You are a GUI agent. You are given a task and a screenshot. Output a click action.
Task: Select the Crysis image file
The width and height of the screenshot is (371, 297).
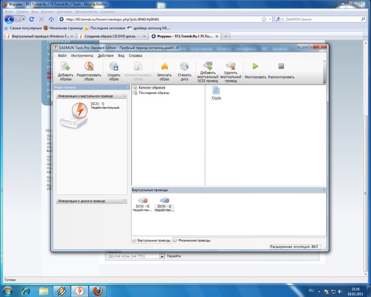pyautogui.click(x=216, y=93)
